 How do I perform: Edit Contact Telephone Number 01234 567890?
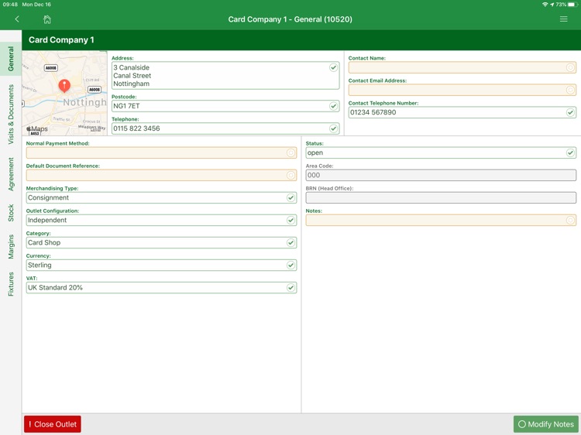[462, 112]
